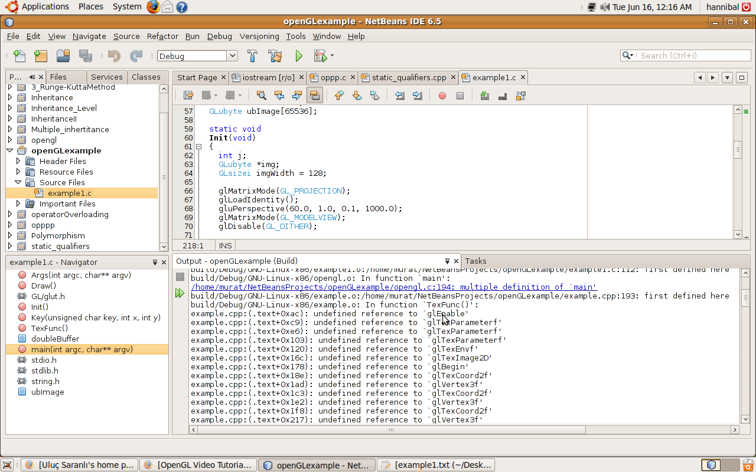Open the Refactor menu
The height and width of the screenshot is (472, 756).
[162, 36]
